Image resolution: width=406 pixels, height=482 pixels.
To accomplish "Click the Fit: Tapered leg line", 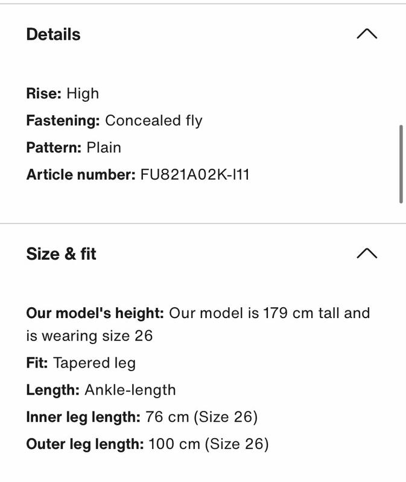I will [81, 363].
